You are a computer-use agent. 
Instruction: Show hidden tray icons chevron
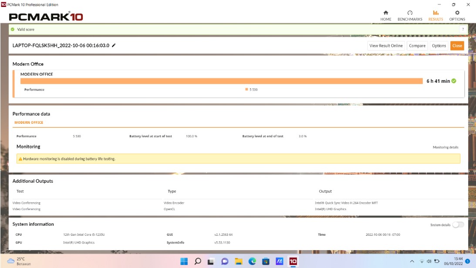[412, 261]
